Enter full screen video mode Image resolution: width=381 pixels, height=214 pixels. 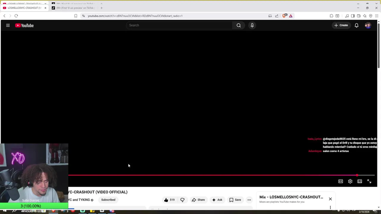click(369, 181)
